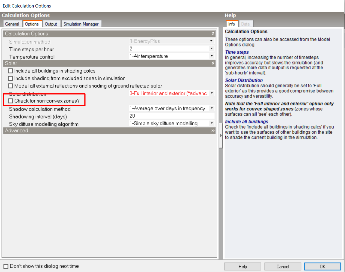Click the Help button
The image size is (345, 272).
tap(243, 267)
